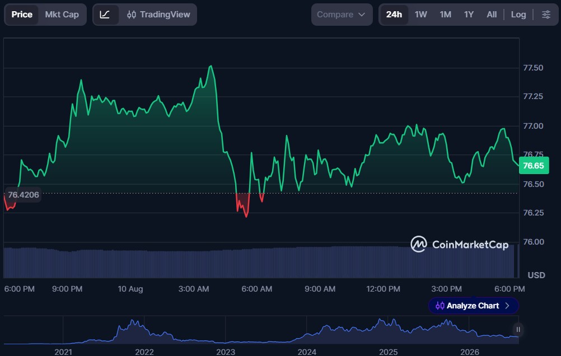Click the 77.50 price axis label
Image resolution: width=561 pixels, height=356 pixels.
tap(533, 68)
